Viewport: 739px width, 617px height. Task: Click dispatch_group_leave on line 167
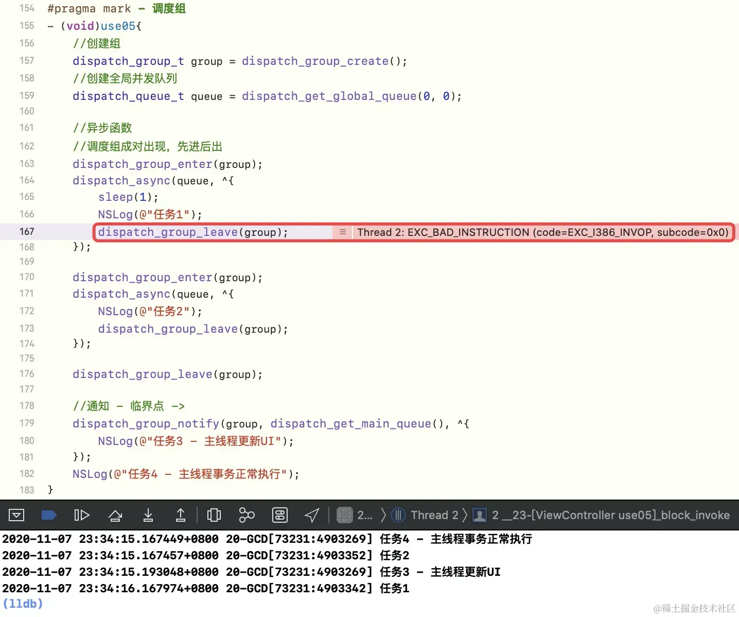point(168,232)
